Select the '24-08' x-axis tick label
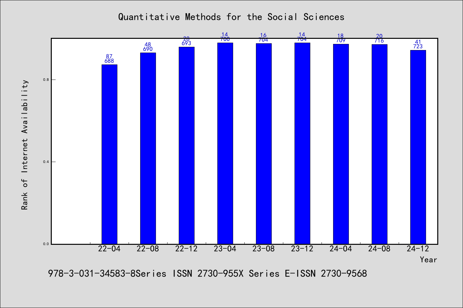 coord(379,249)
